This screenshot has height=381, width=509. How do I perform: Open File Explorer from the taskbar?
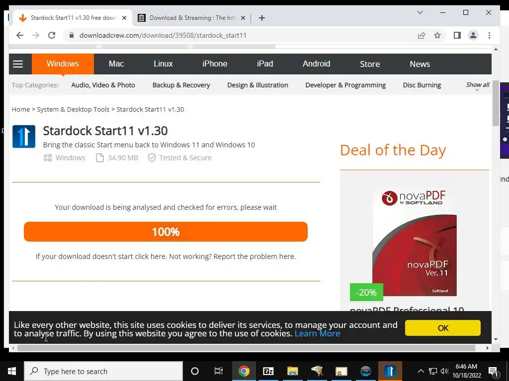292,371
